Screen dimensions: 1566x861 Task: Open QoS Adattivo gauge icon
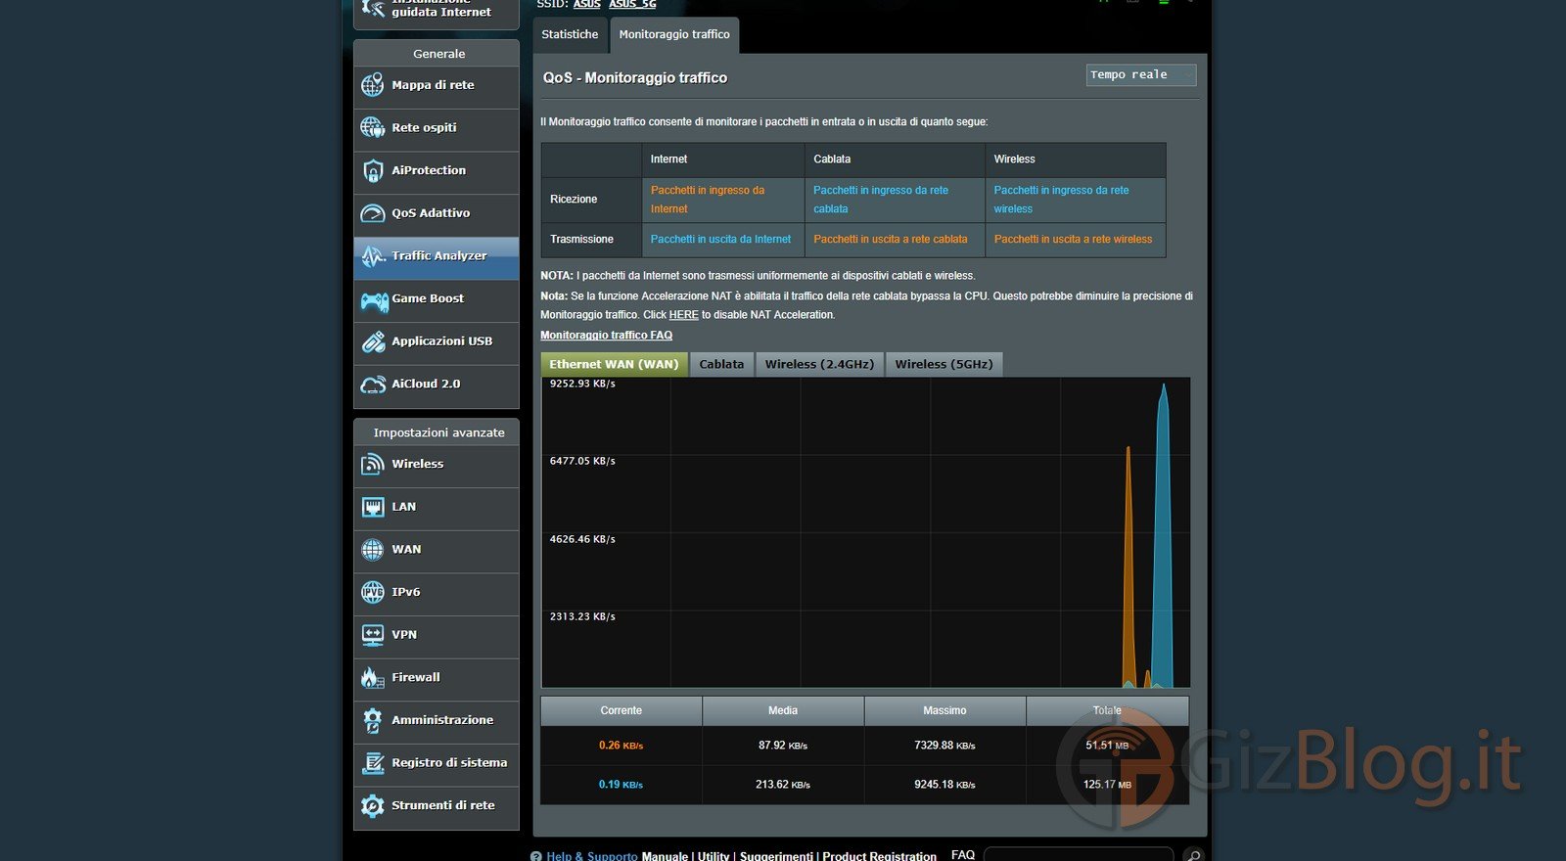point(373,213)
